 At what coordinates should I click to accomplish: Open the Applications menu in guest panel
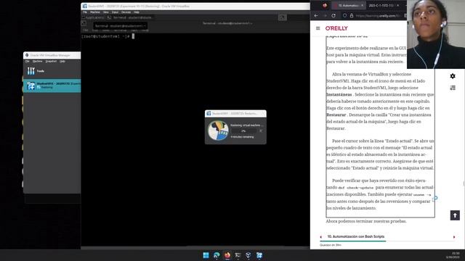click(x=93, y=17)
